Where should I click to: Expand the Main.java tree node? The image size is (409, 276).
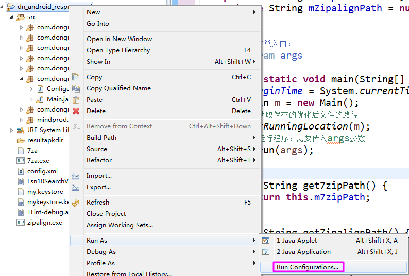point(30,99)
